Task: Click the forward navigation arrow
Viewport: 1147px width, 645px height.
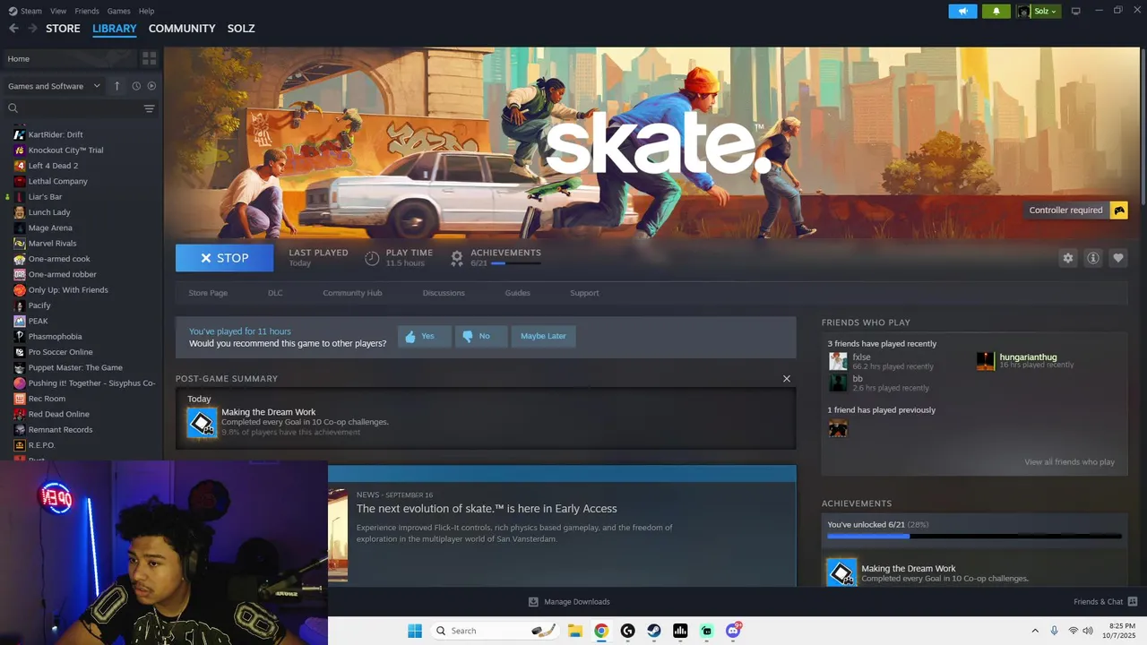Action: (32, 29)
